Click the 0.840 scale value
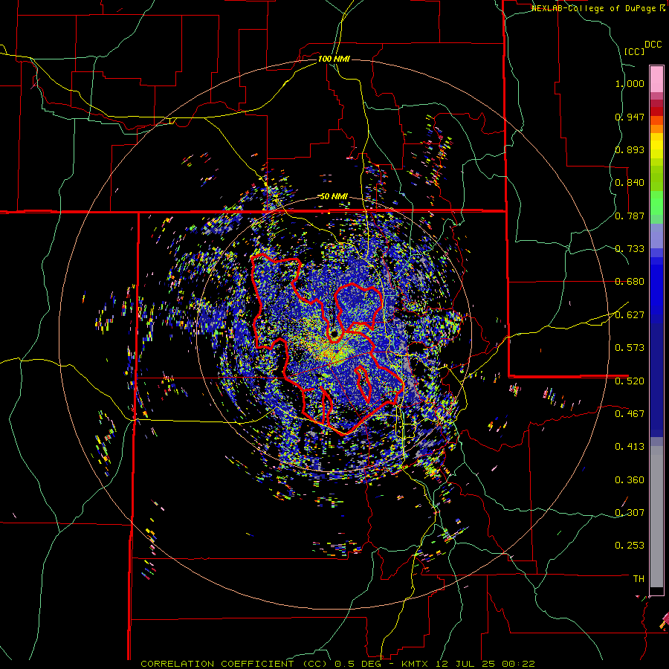669x669 pixels. 630,183
